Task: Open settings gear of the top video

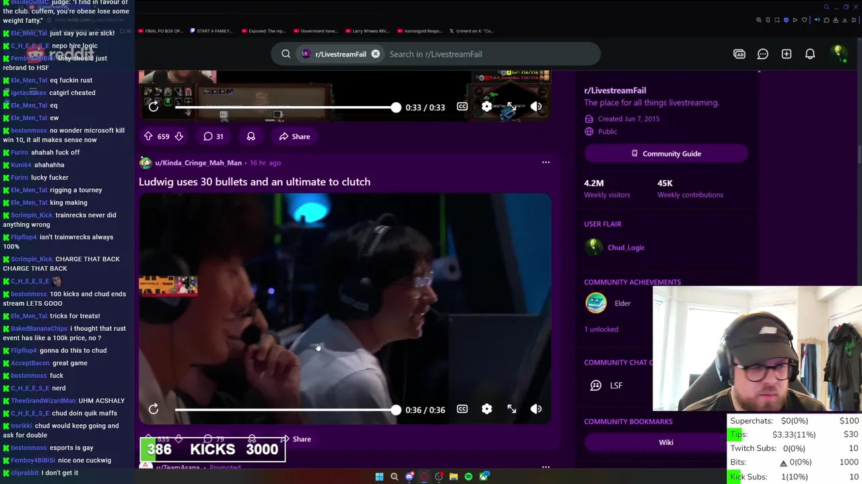Action: (x=487, y=107)
